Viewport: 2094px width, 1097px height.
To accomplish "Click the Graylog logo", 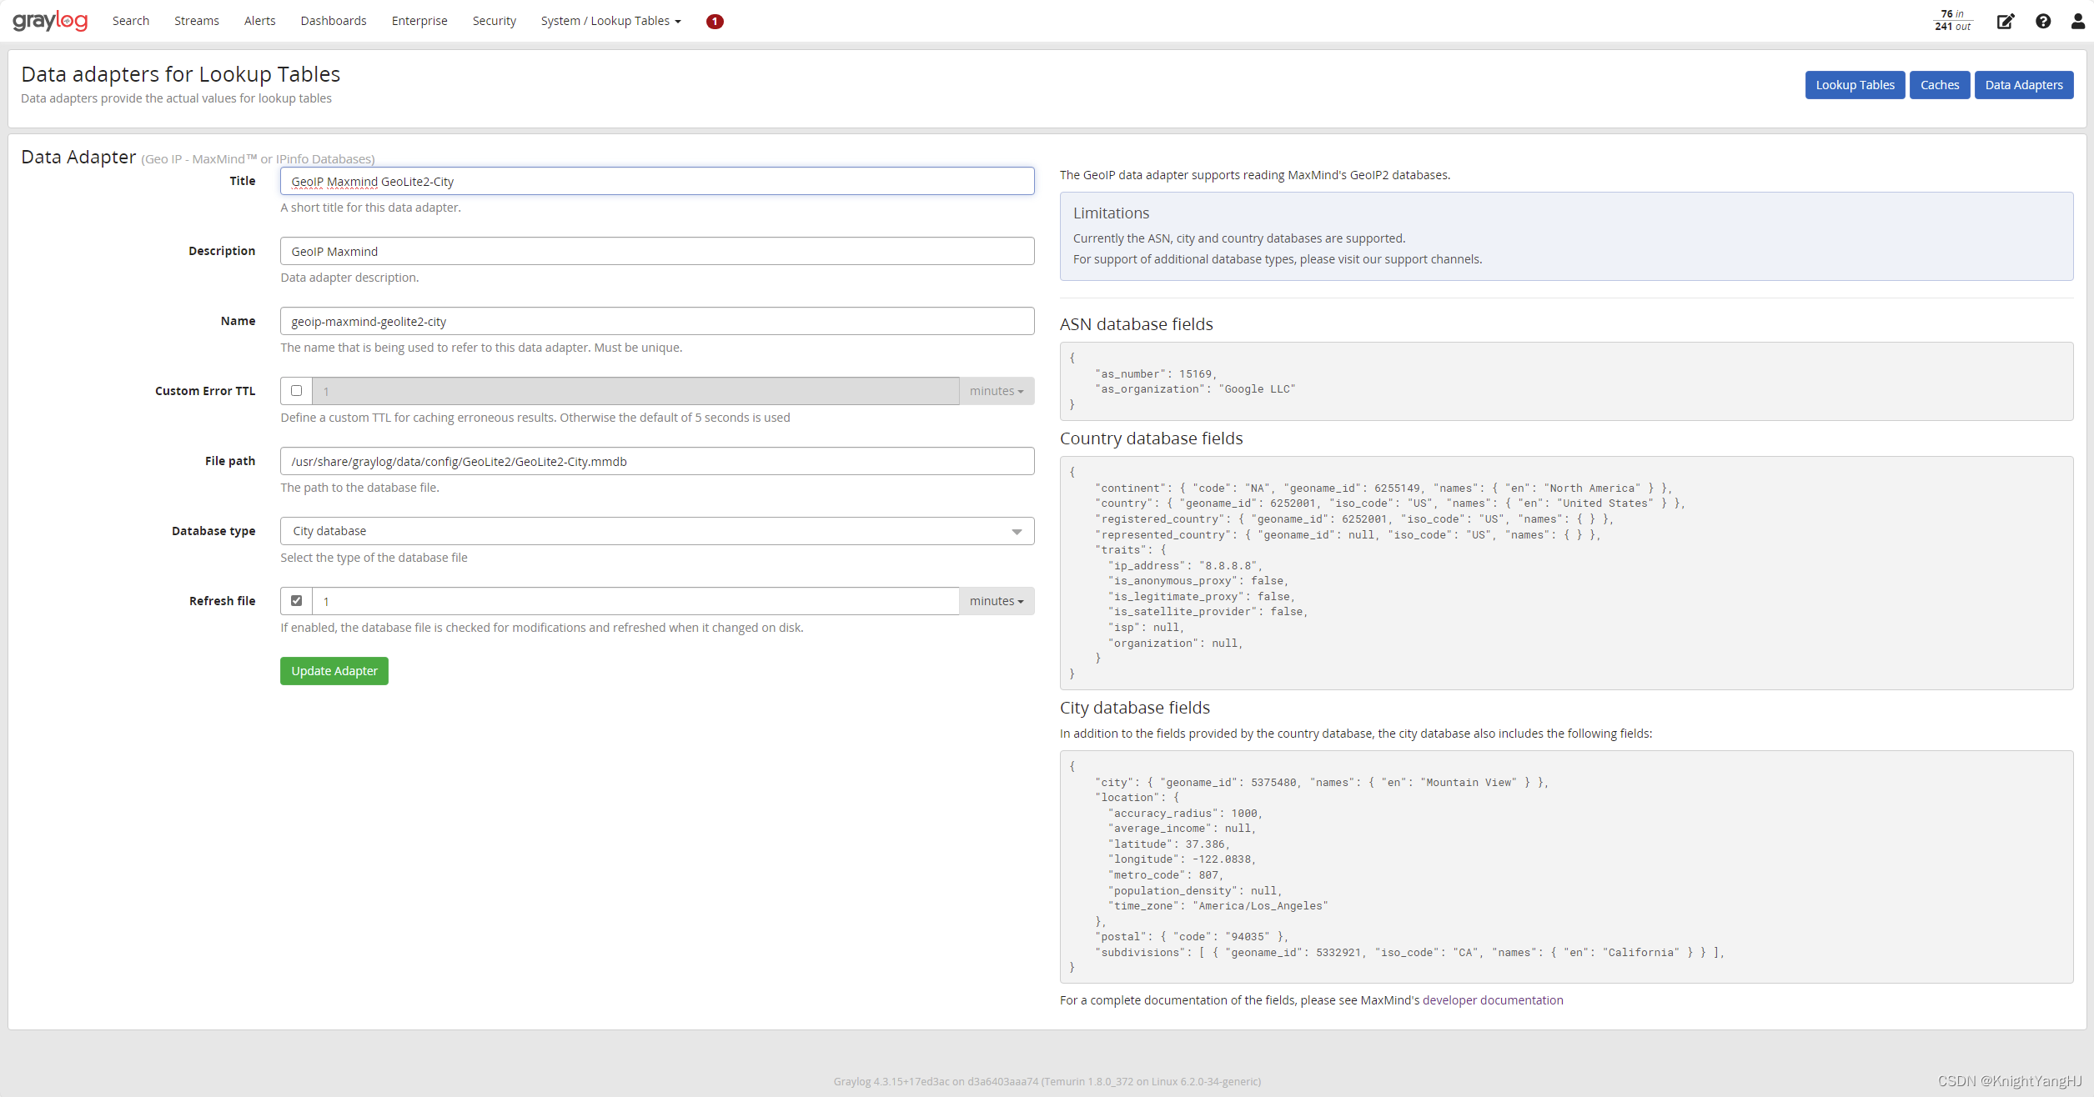I will [50, 20].
